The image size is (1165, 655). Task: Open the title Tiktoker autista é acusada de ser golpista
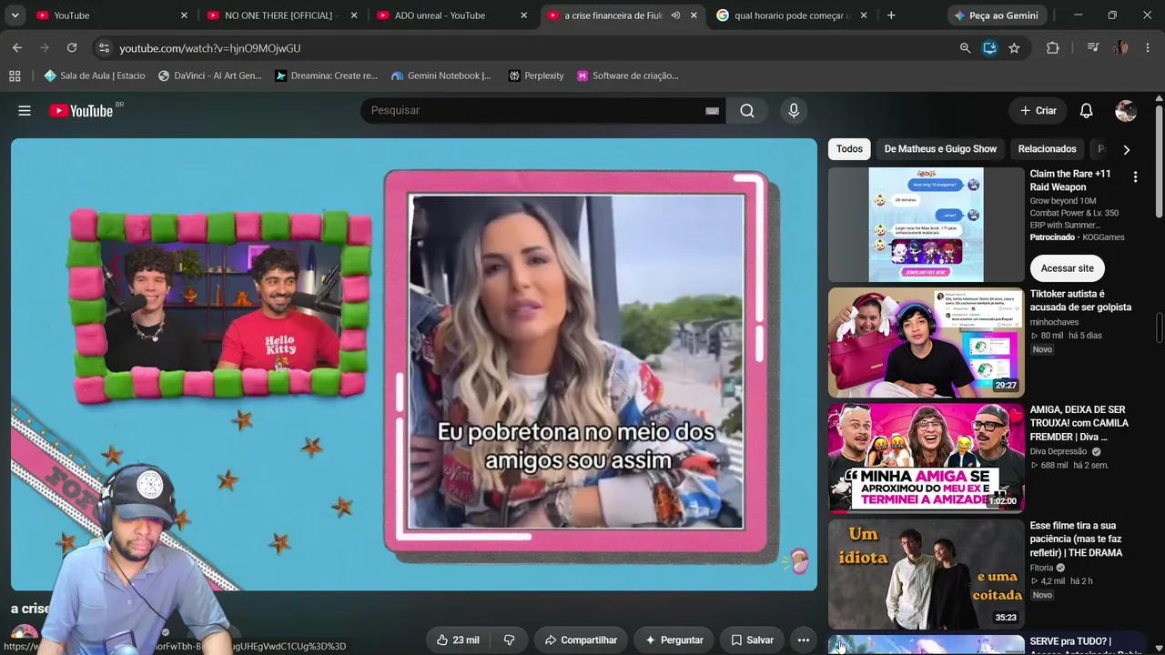[1080, 300]
